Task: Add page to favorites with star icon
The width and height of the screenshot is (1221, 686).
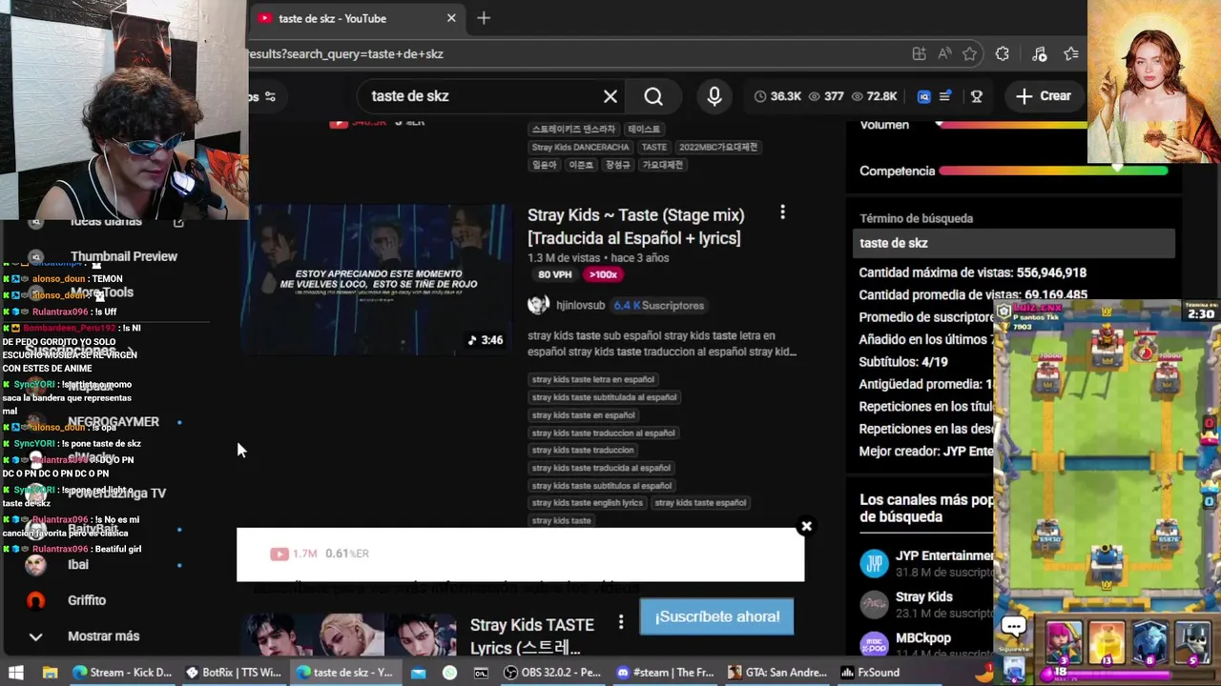Action: pyautogui.click(x=970, y=54)
